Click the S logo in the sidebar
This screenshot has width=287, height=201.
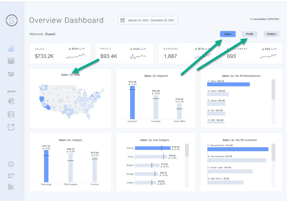pyautogui.click(x=12, y=20)
